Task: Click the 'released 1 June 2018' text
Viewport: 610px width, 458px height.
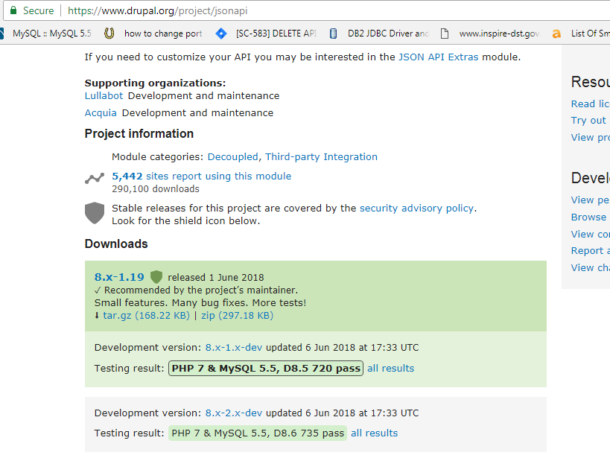Action: click(x=216, y=278)
